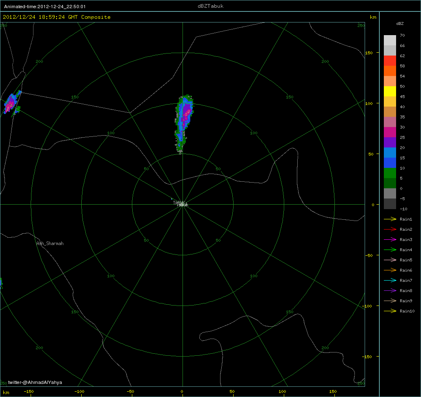
Task: Click the yellow Rain10 arrow icon
Action: coord(390,311)
